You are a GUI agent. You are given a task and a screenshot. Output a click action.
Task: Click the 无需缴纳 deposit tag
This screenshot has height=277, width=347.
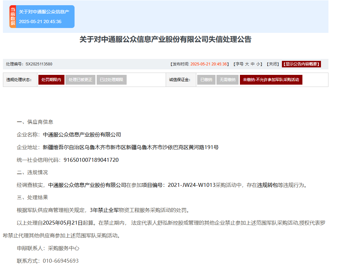pyautogui.click(x=227, y=80)
